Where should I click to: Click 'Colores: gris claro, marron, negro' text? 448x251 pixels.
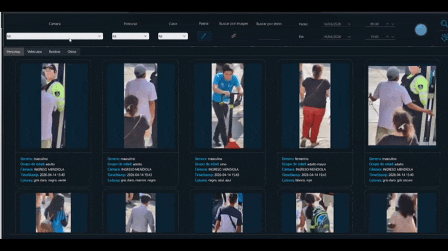click(131, 180)
